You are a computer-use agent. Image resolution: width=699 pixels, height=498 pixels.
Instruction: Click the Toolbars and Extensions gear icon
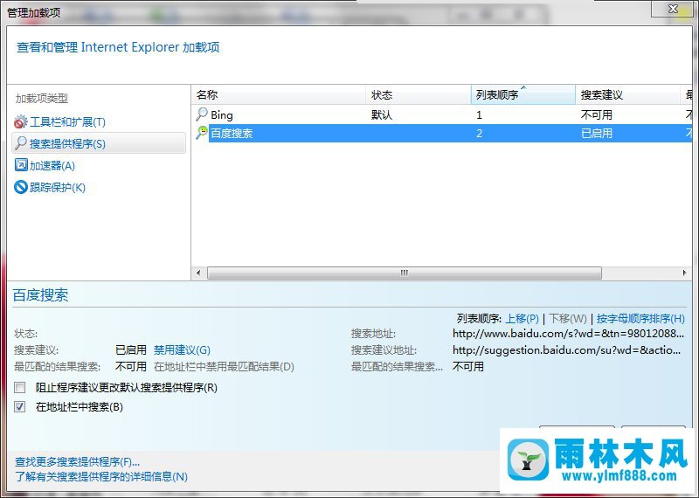pyautogui.click(x=20, y=121)
